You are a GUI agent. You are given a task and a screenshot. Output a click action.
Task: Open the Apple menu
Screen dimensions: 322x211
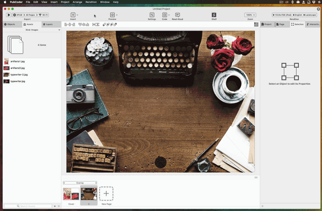(x=5, y=2)
